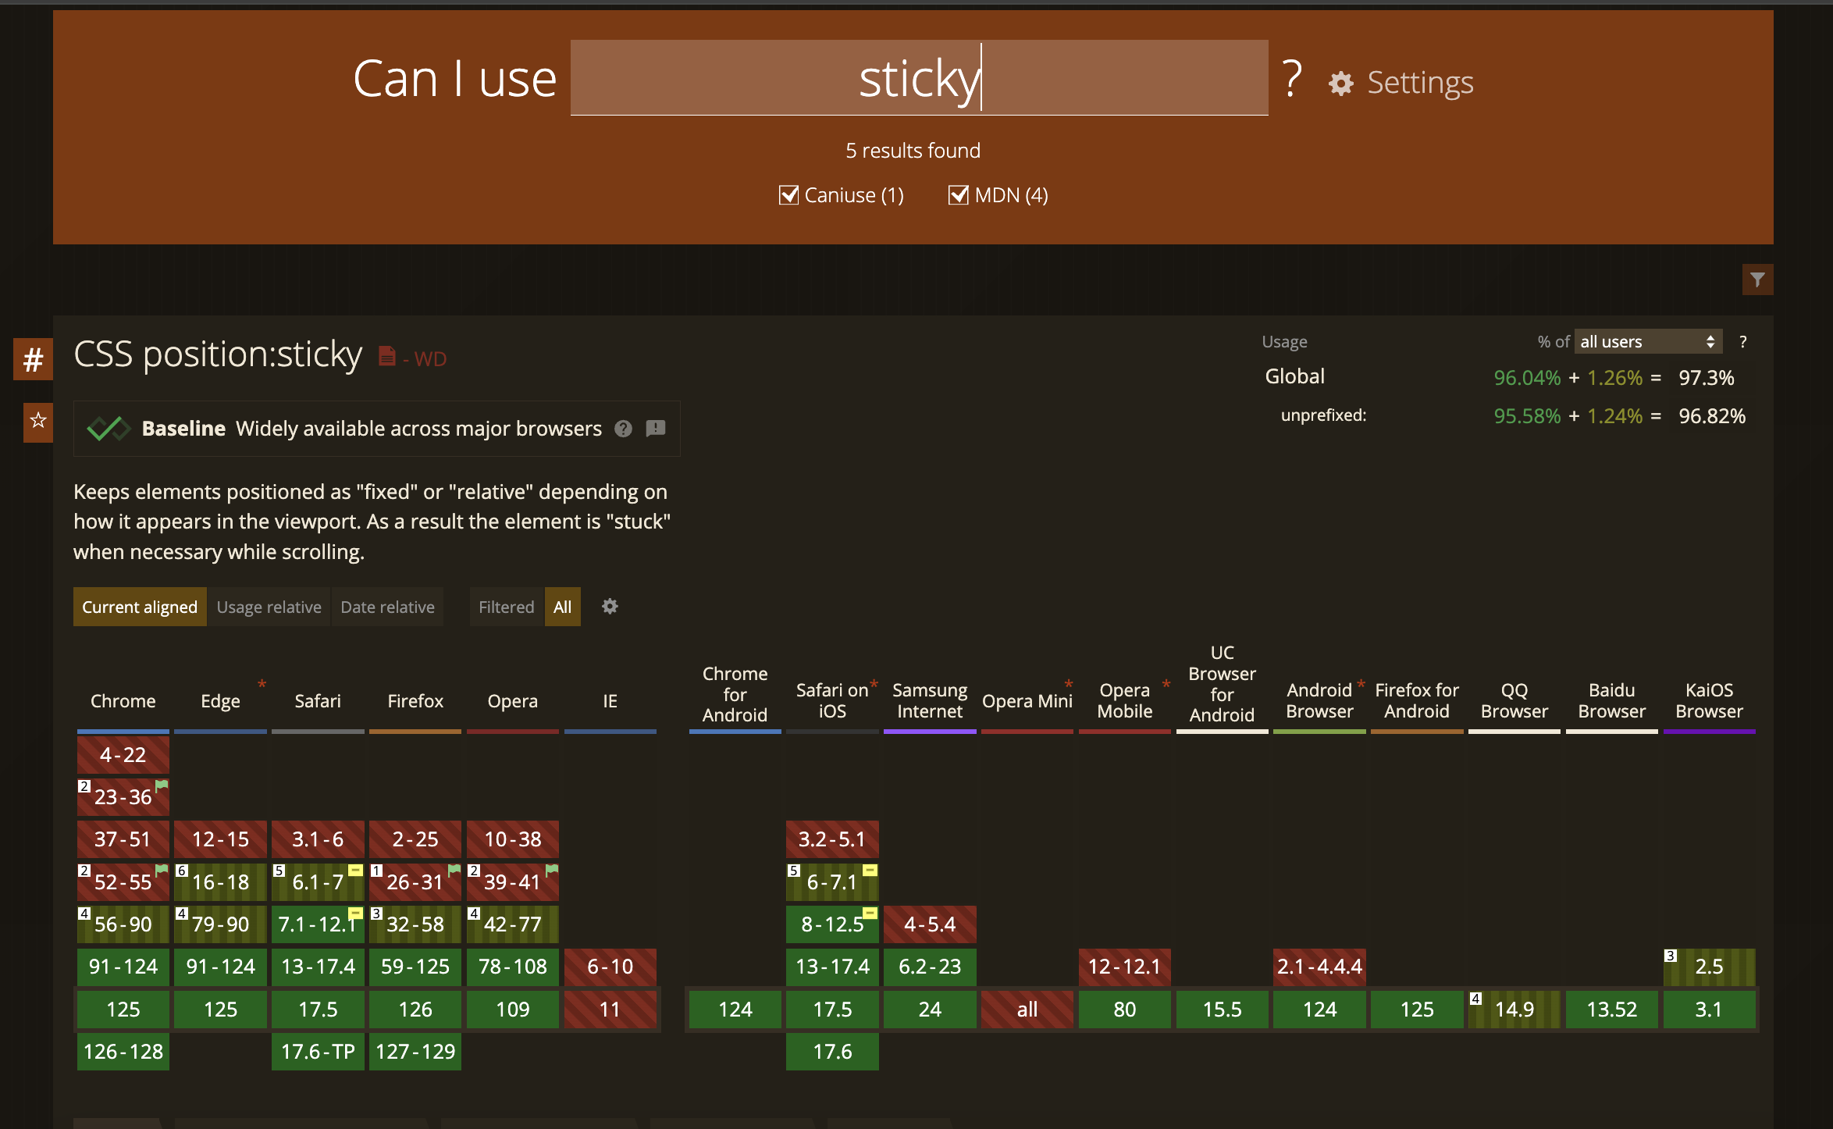Toggle the Filtered browsers view
Viewport: 1833px width, 1129px height.
click(506, 607)
